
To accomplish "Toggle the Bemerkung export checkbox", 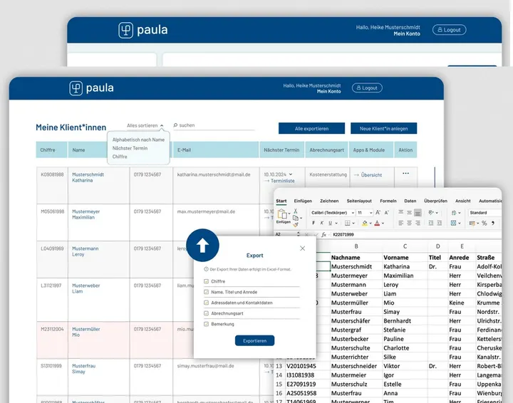I will point(206,324).
